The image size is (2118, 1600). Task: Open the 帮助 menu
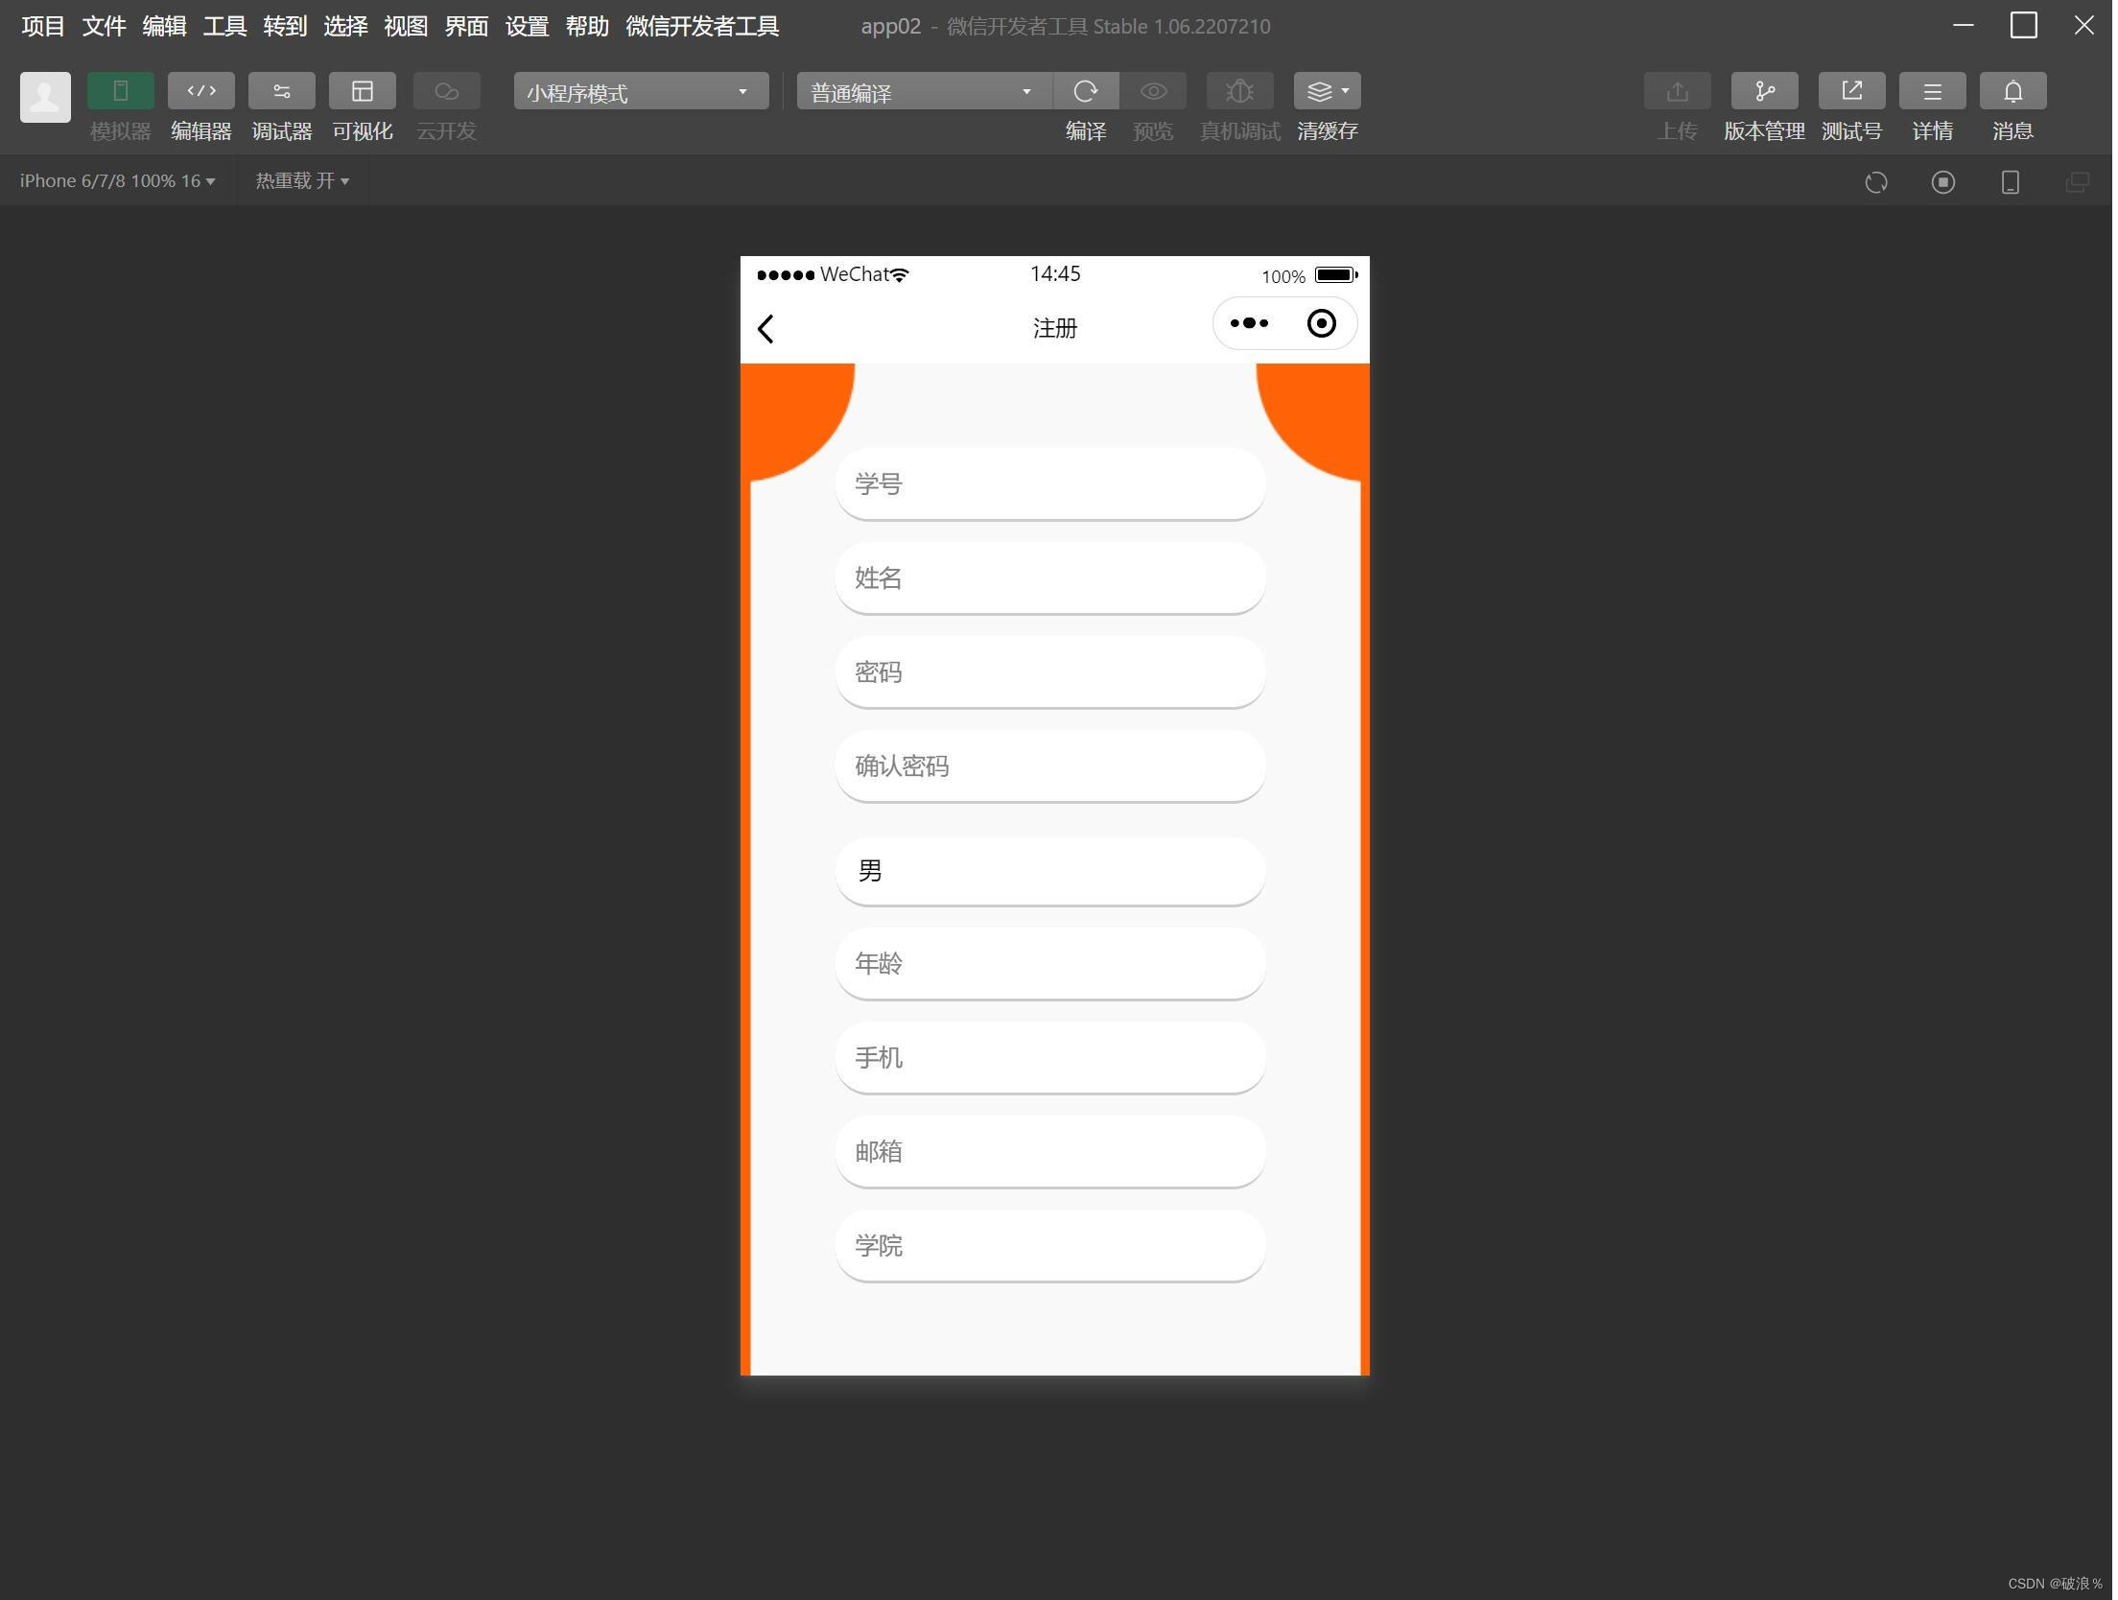click(x=587, y=26)
